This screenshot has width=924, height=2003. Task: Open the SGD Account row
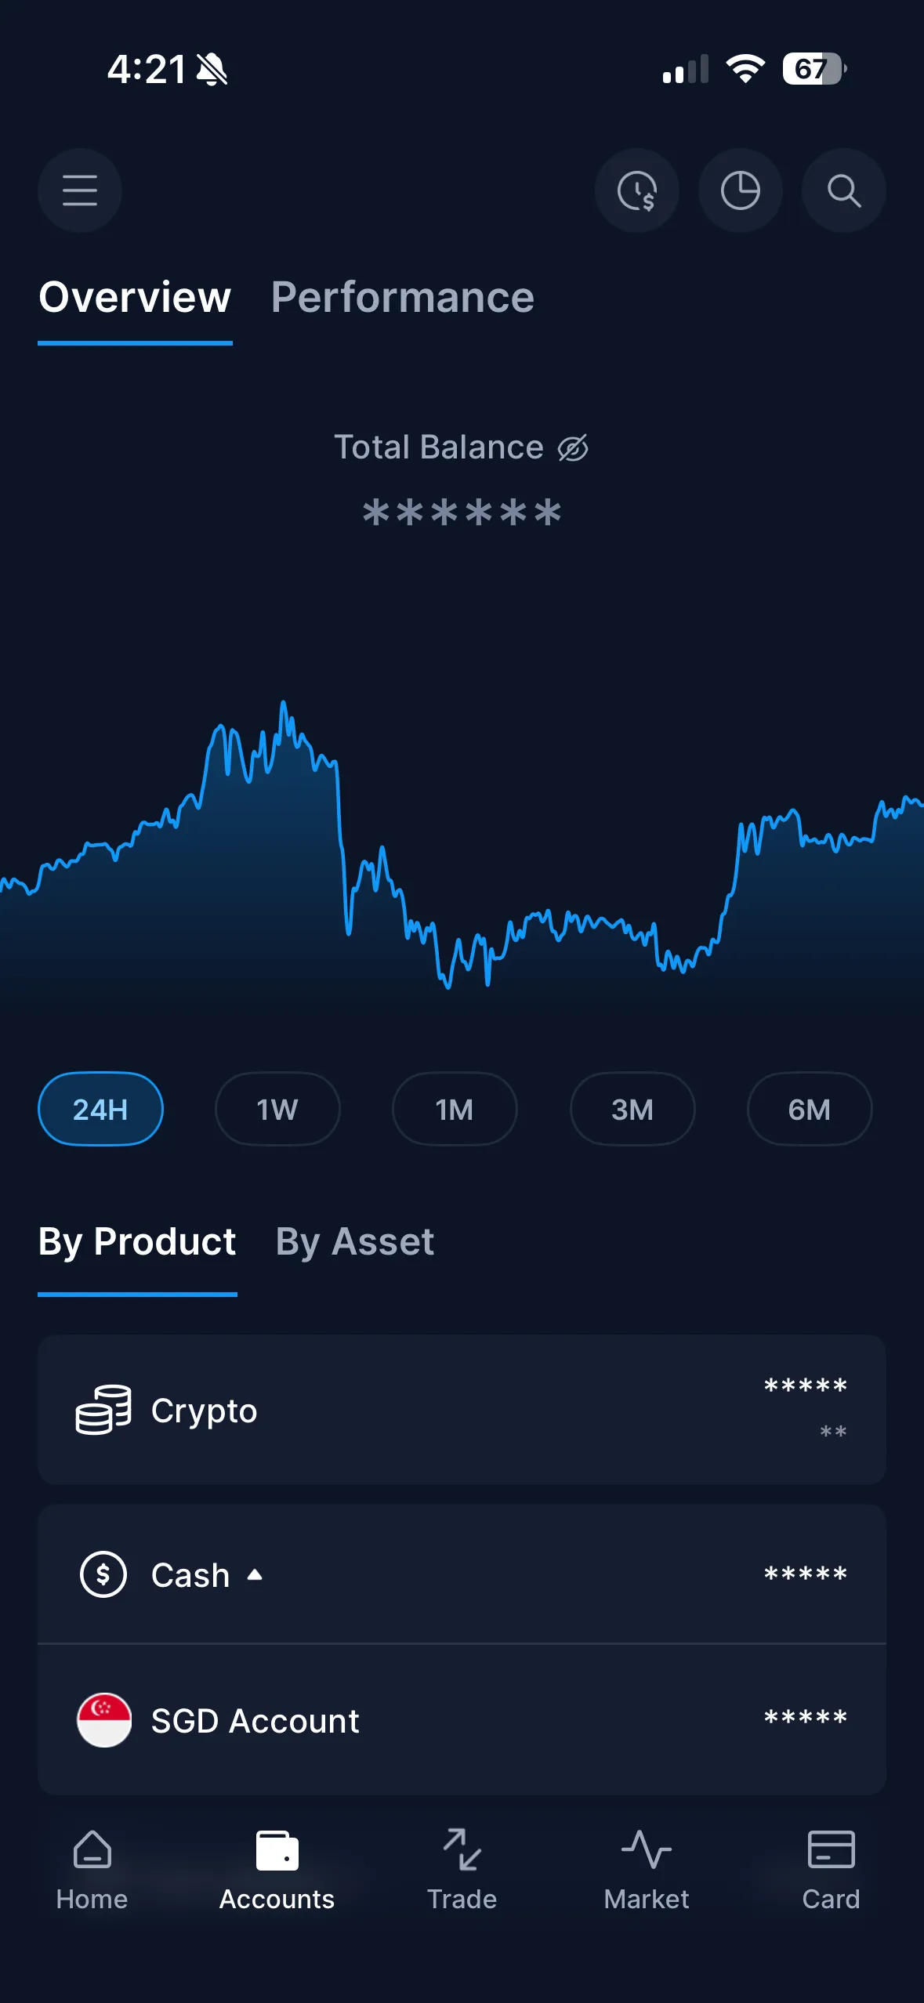pyautogui.click(x=462, y=1720)
